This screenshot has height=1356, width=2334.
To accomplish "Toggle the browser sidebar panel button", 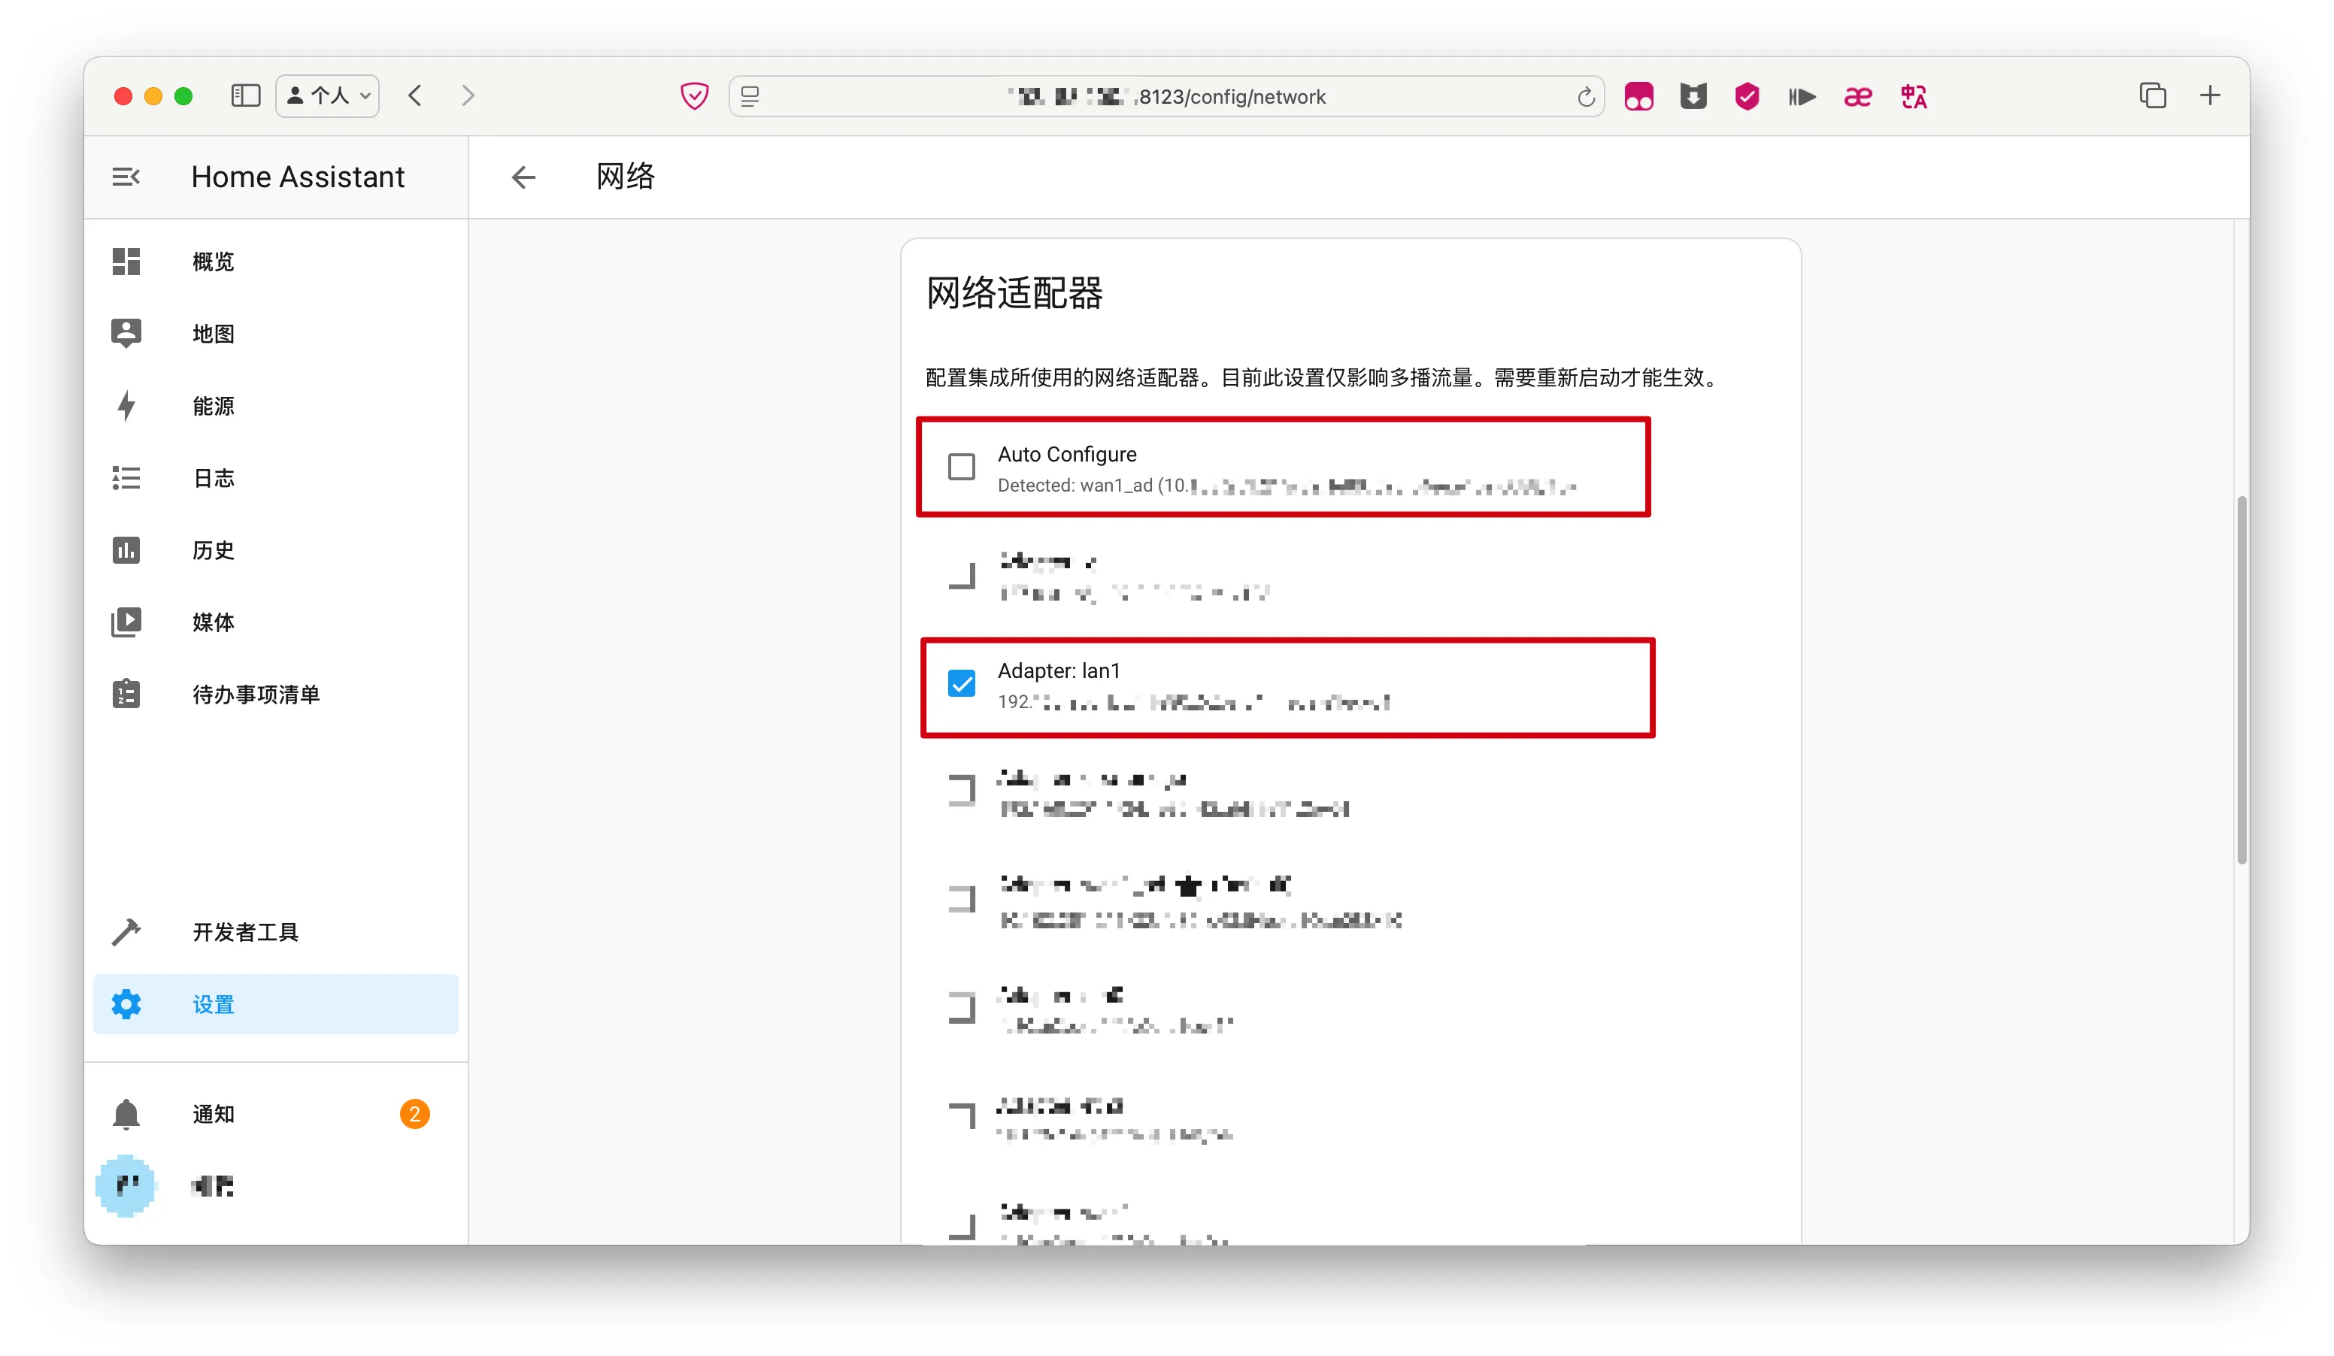I will pyautogui.click(x=245, y=95).
